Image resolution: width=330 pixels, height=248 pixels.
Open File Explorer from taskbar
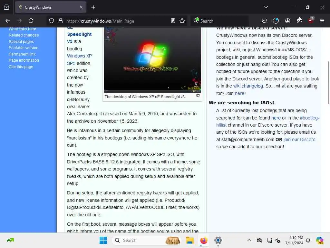point(189,240)
